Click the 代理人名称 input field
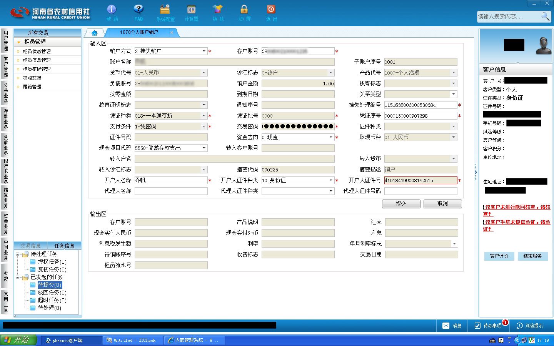 pyautogui.click(x=171, y=191)
